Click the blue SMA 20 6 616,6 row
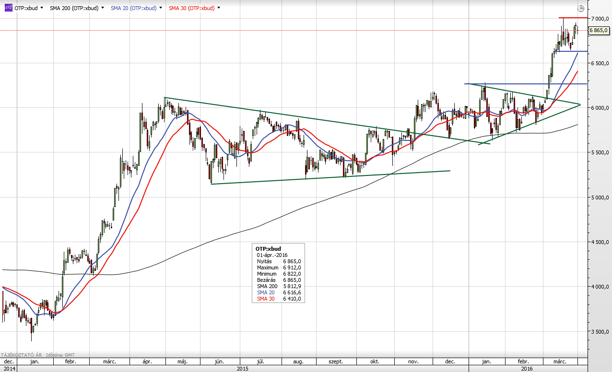This screenshot has height=372, width=612. (279, 292)
